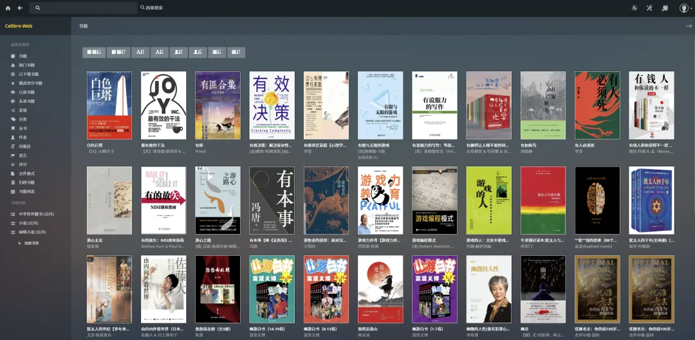The height and width of the screenshot is (340, 695).
Task: Open the 白色巨塔 book cover
Action: (109, 105)
